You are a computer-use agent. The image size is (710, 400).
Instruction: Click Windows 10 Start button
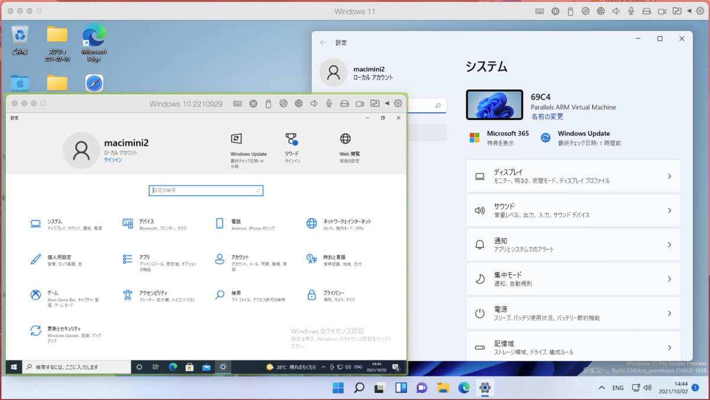click(13, 367)
